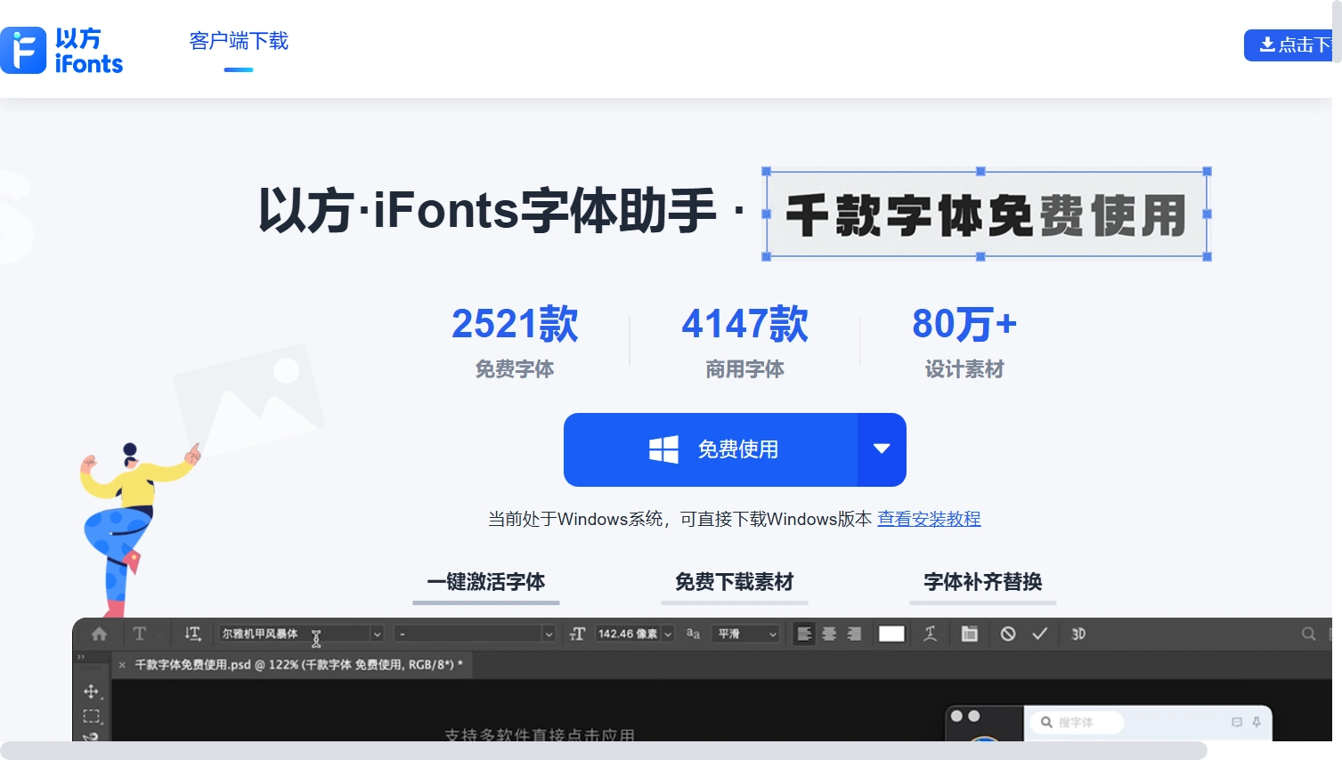
Task: Select the Rectangular Marquee tool
Action: click(x=92, y=716)
